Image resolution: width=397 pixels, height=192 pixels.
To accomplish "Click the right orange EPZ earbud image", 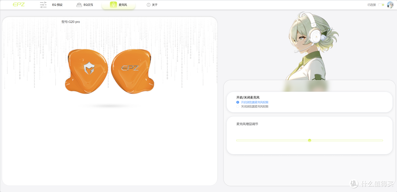I will (133, 71).
